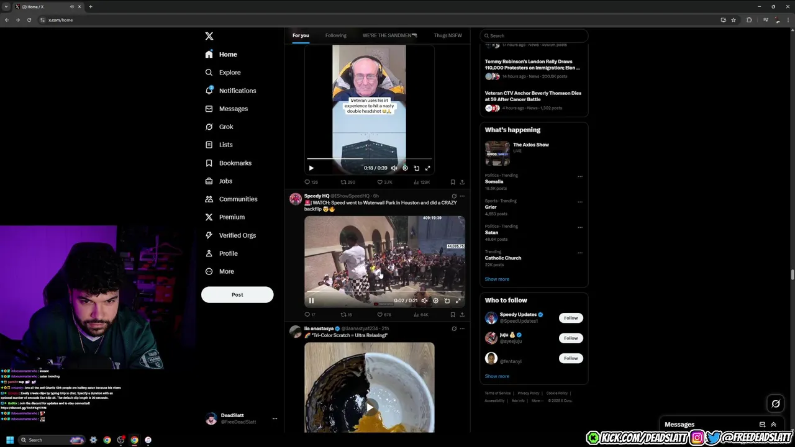The image size is (795, 447).
Task: Like the Speedy HQ post
Action: [384, 315]
